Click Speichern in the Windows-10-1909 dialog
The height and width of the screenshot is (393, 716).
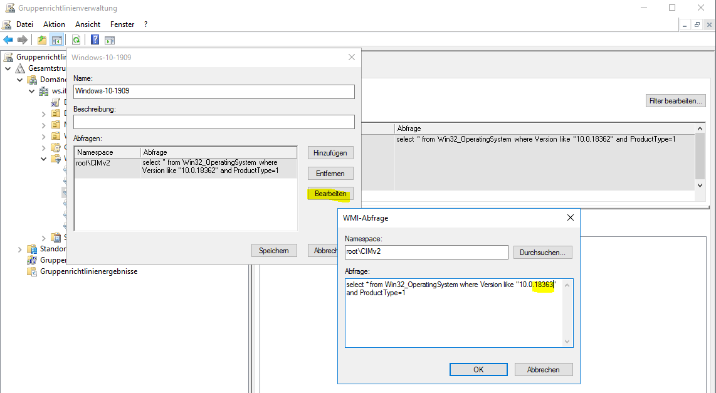(274, 251)
